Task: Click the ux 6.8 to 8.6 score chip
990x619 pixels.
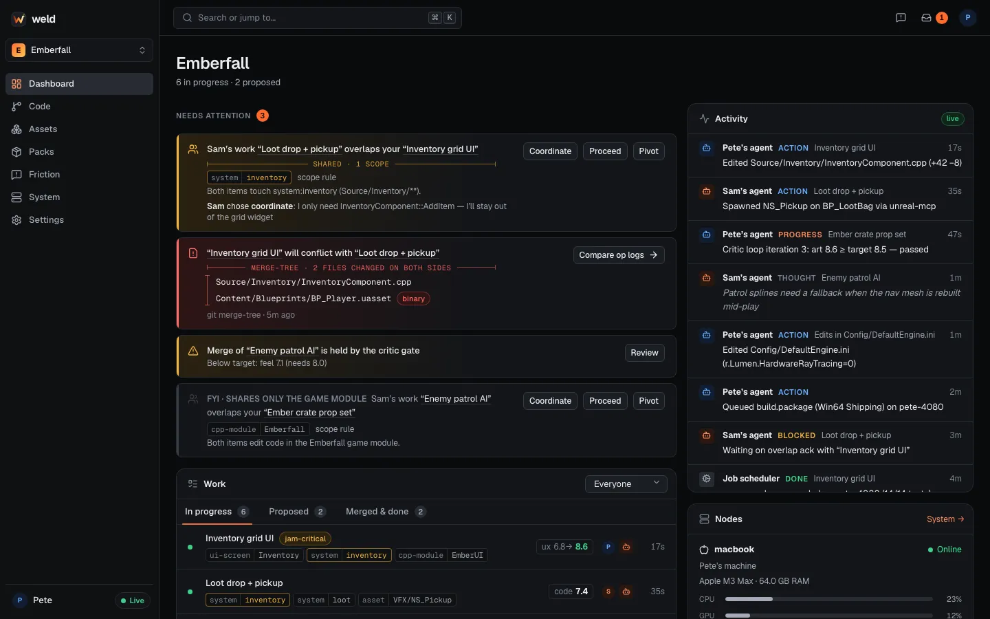Action: point(564,547)
